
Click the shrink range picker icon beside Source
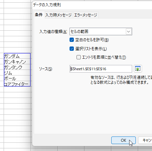point(138,69)
